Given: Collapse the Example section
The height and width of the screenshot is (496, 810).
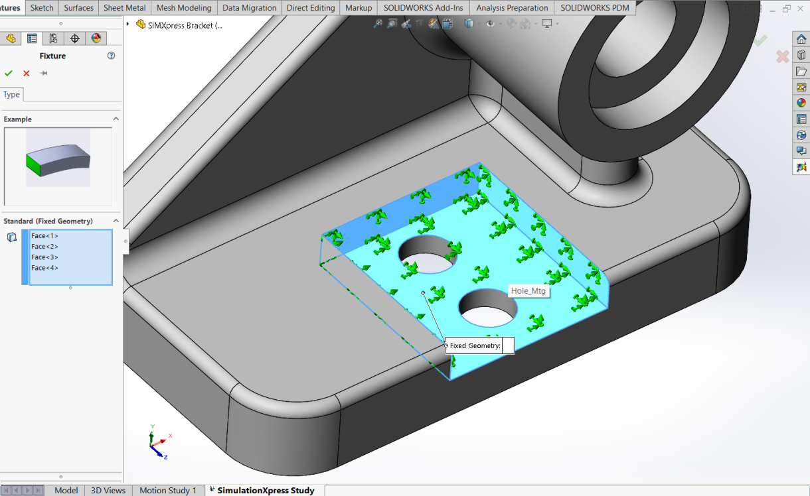Looking at the screenshot, I should [116, 119].
